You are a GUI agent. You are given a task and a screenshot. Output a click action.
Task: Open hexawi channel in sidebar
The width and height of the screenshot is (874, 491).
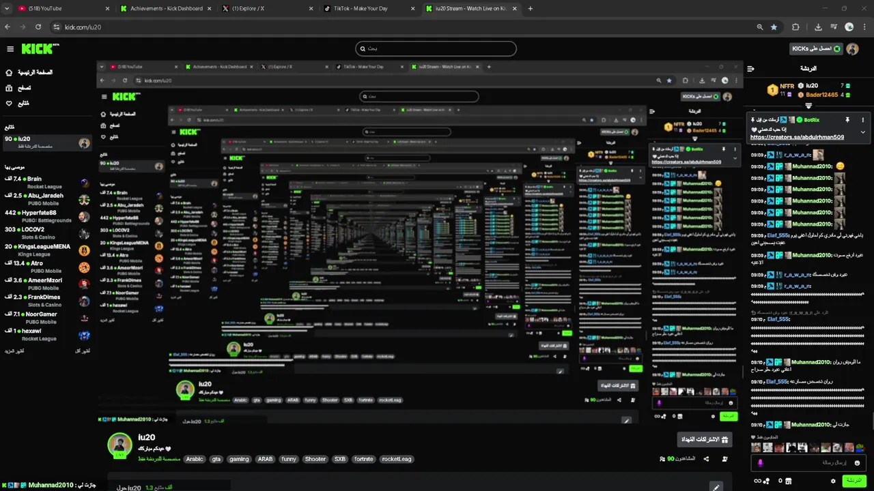pos(47,334)
